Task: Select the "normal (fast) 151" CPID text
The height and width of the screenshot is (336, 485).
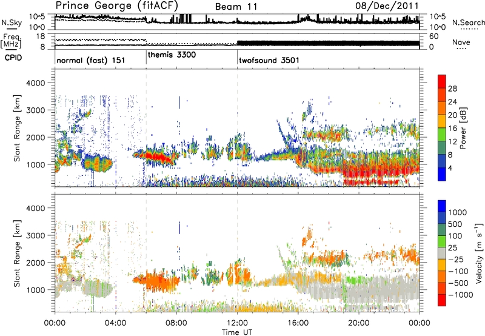Action: (90, 60)
